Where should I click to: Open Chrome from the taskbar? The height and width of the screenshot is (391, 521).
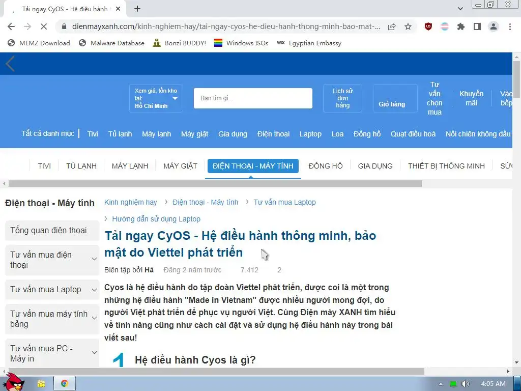click(65, 384)
